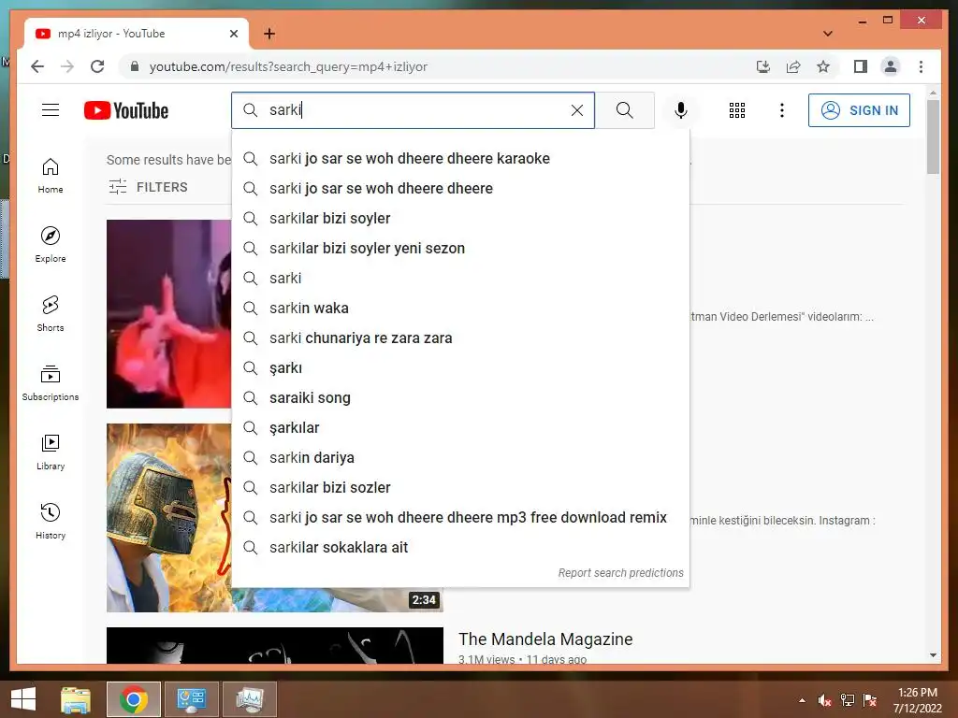Viewport: 958px width, 718px height.
Task: Expand the FILTERS options
Action: pyautogui.click(x=148, y=187)
